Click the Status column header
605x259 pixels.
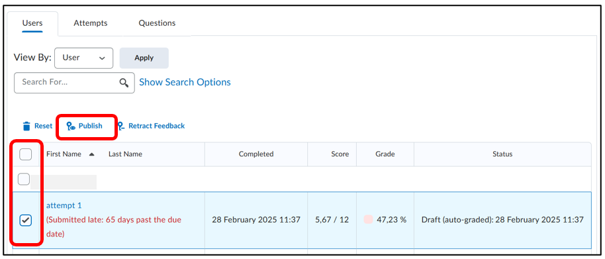point(502,154)
